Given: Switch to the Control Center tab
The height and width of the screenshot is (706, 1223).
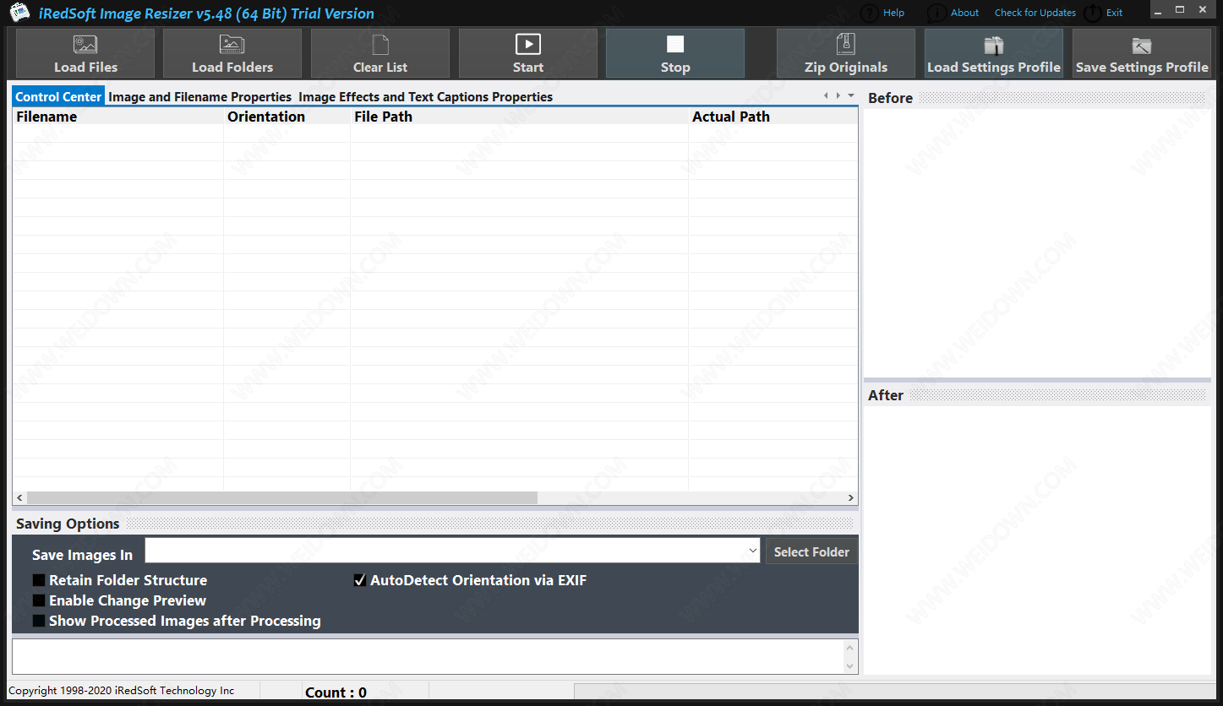Looking at the screenshot, I should tap(58, 96).
